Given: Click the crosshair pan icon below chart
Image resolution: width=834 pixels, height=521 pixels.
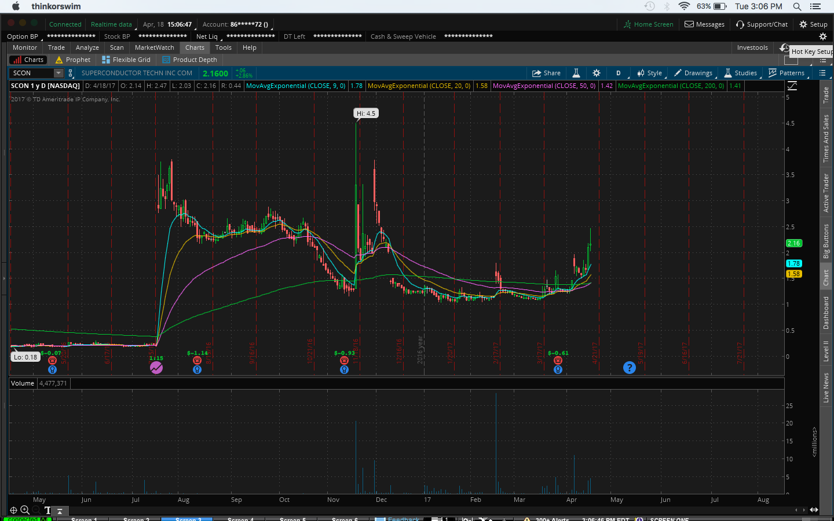Looking at the screenshot, I should tap(13, 511).
